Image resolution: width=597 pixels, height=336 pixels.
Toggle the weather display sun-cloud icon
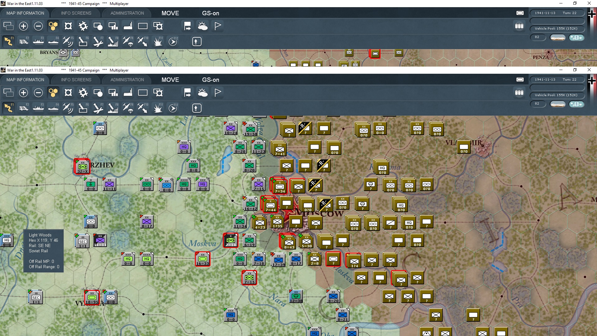coord(203,92)
